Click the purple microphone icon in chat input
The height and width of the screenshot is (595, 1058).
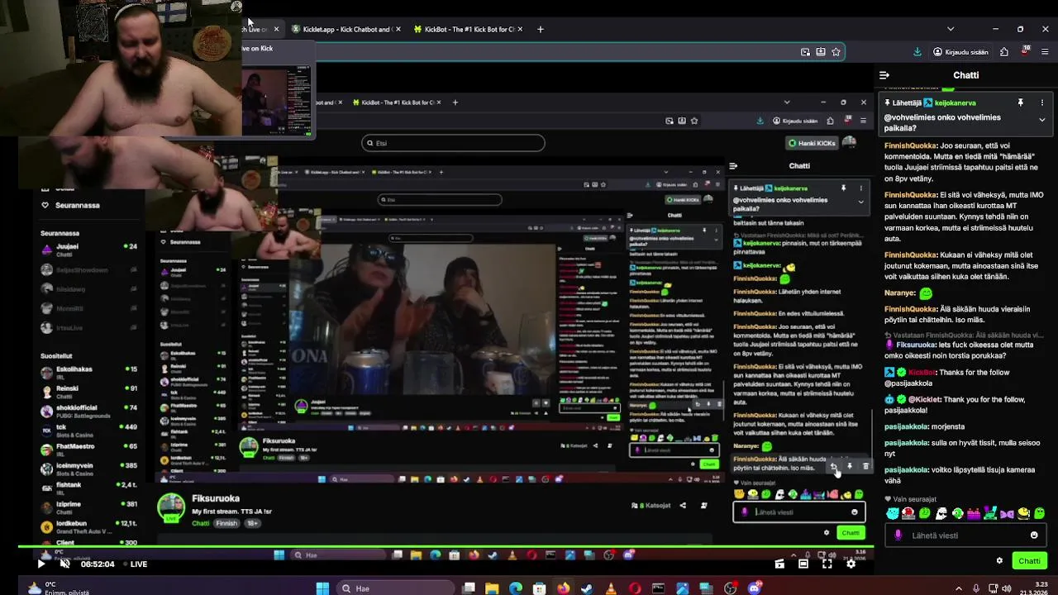898,535
